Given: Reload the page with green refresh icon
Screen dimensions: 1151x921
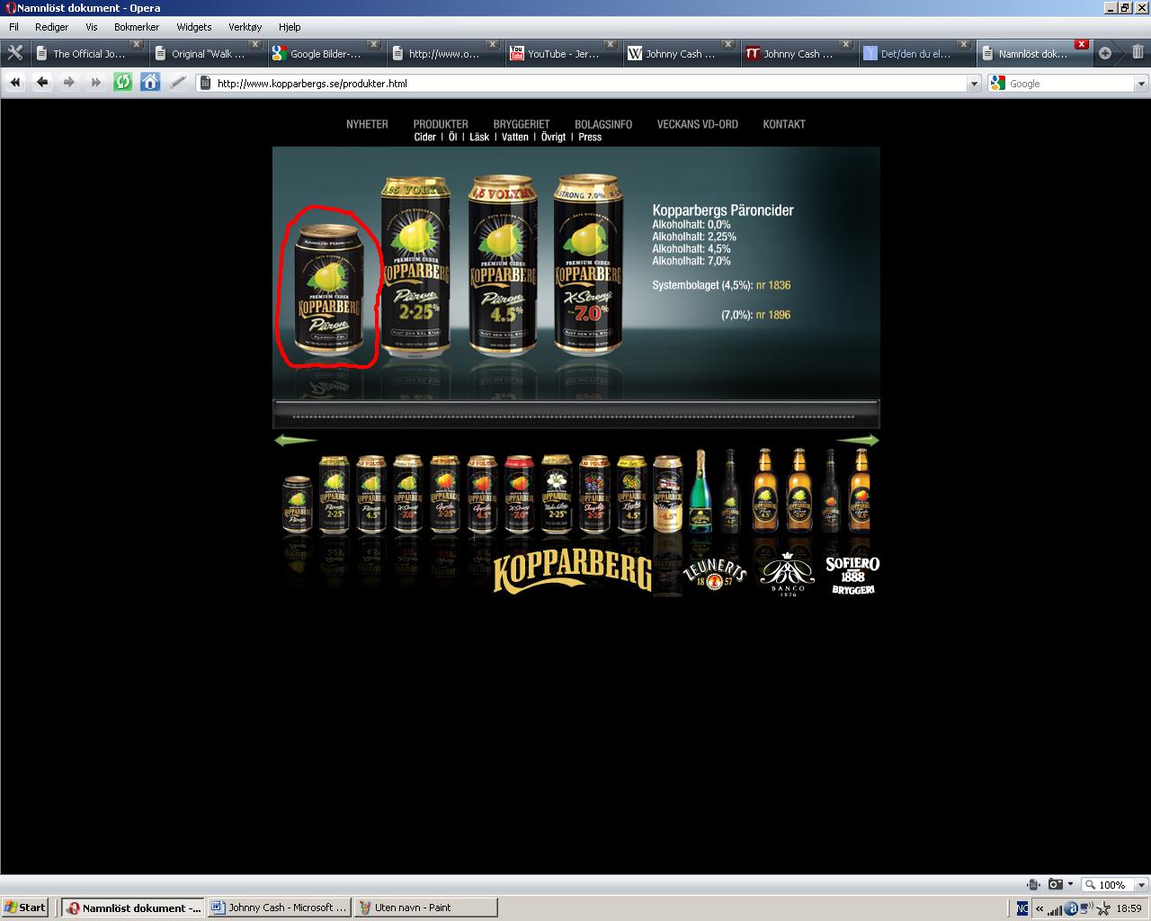Looking at the screenshot, I should click(x=123, y=83).
